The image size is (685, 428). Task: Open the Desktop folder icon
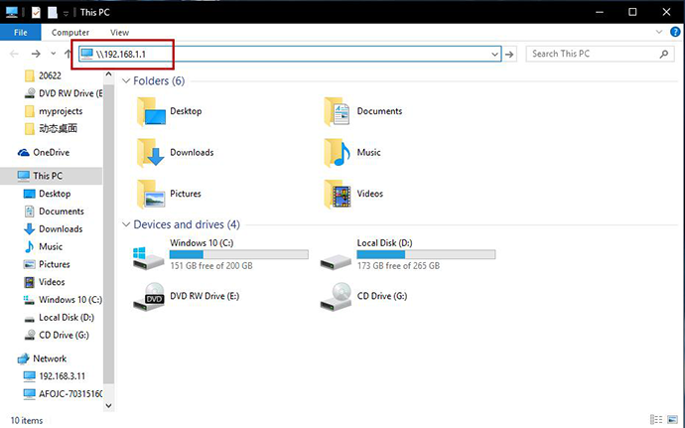click(x=153, y=111)
